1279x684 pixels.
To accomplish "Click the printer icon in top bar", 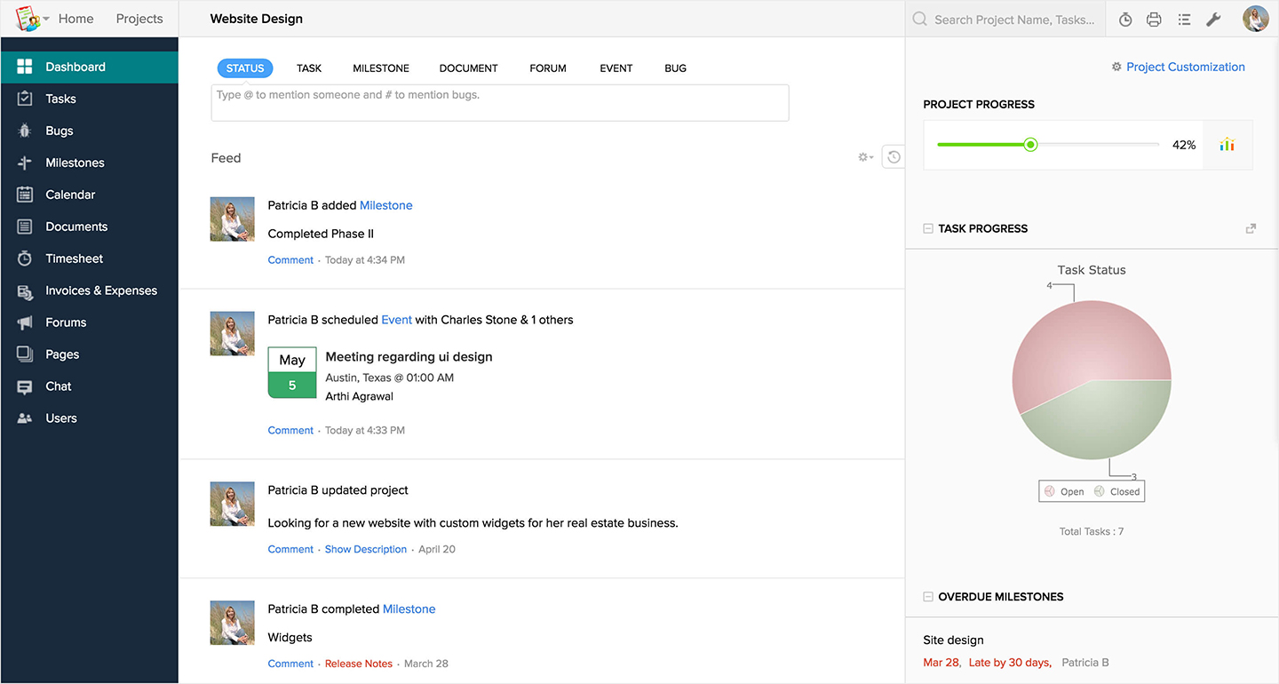I will coord(1154,20).
